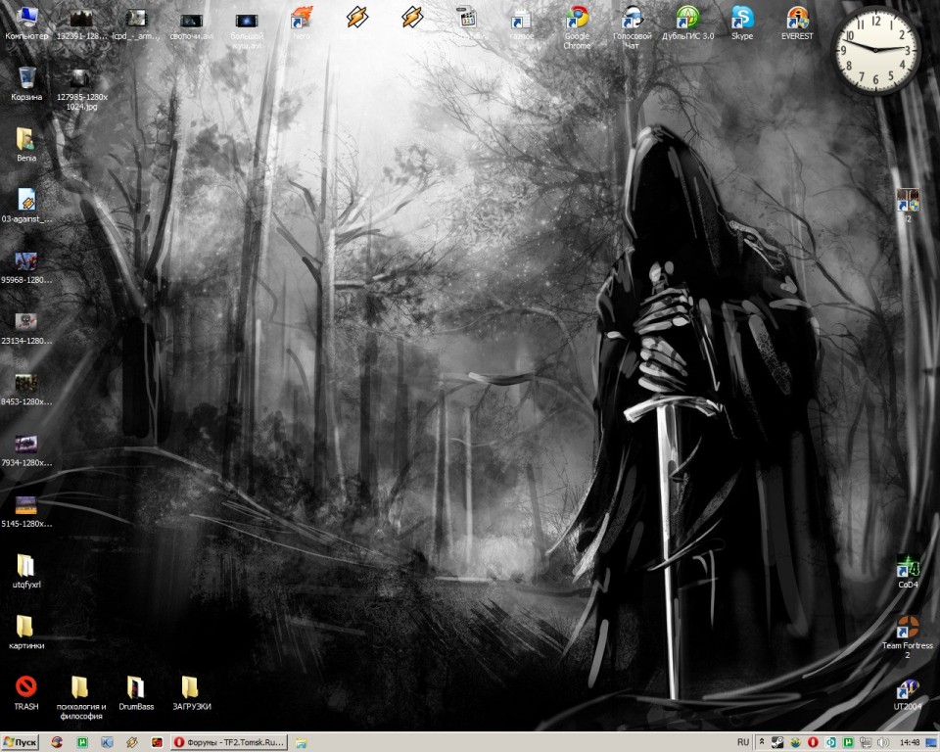Expand hidden tray icons with chevron
Screen dimensions: 940x752
click(x=762, y=742)
